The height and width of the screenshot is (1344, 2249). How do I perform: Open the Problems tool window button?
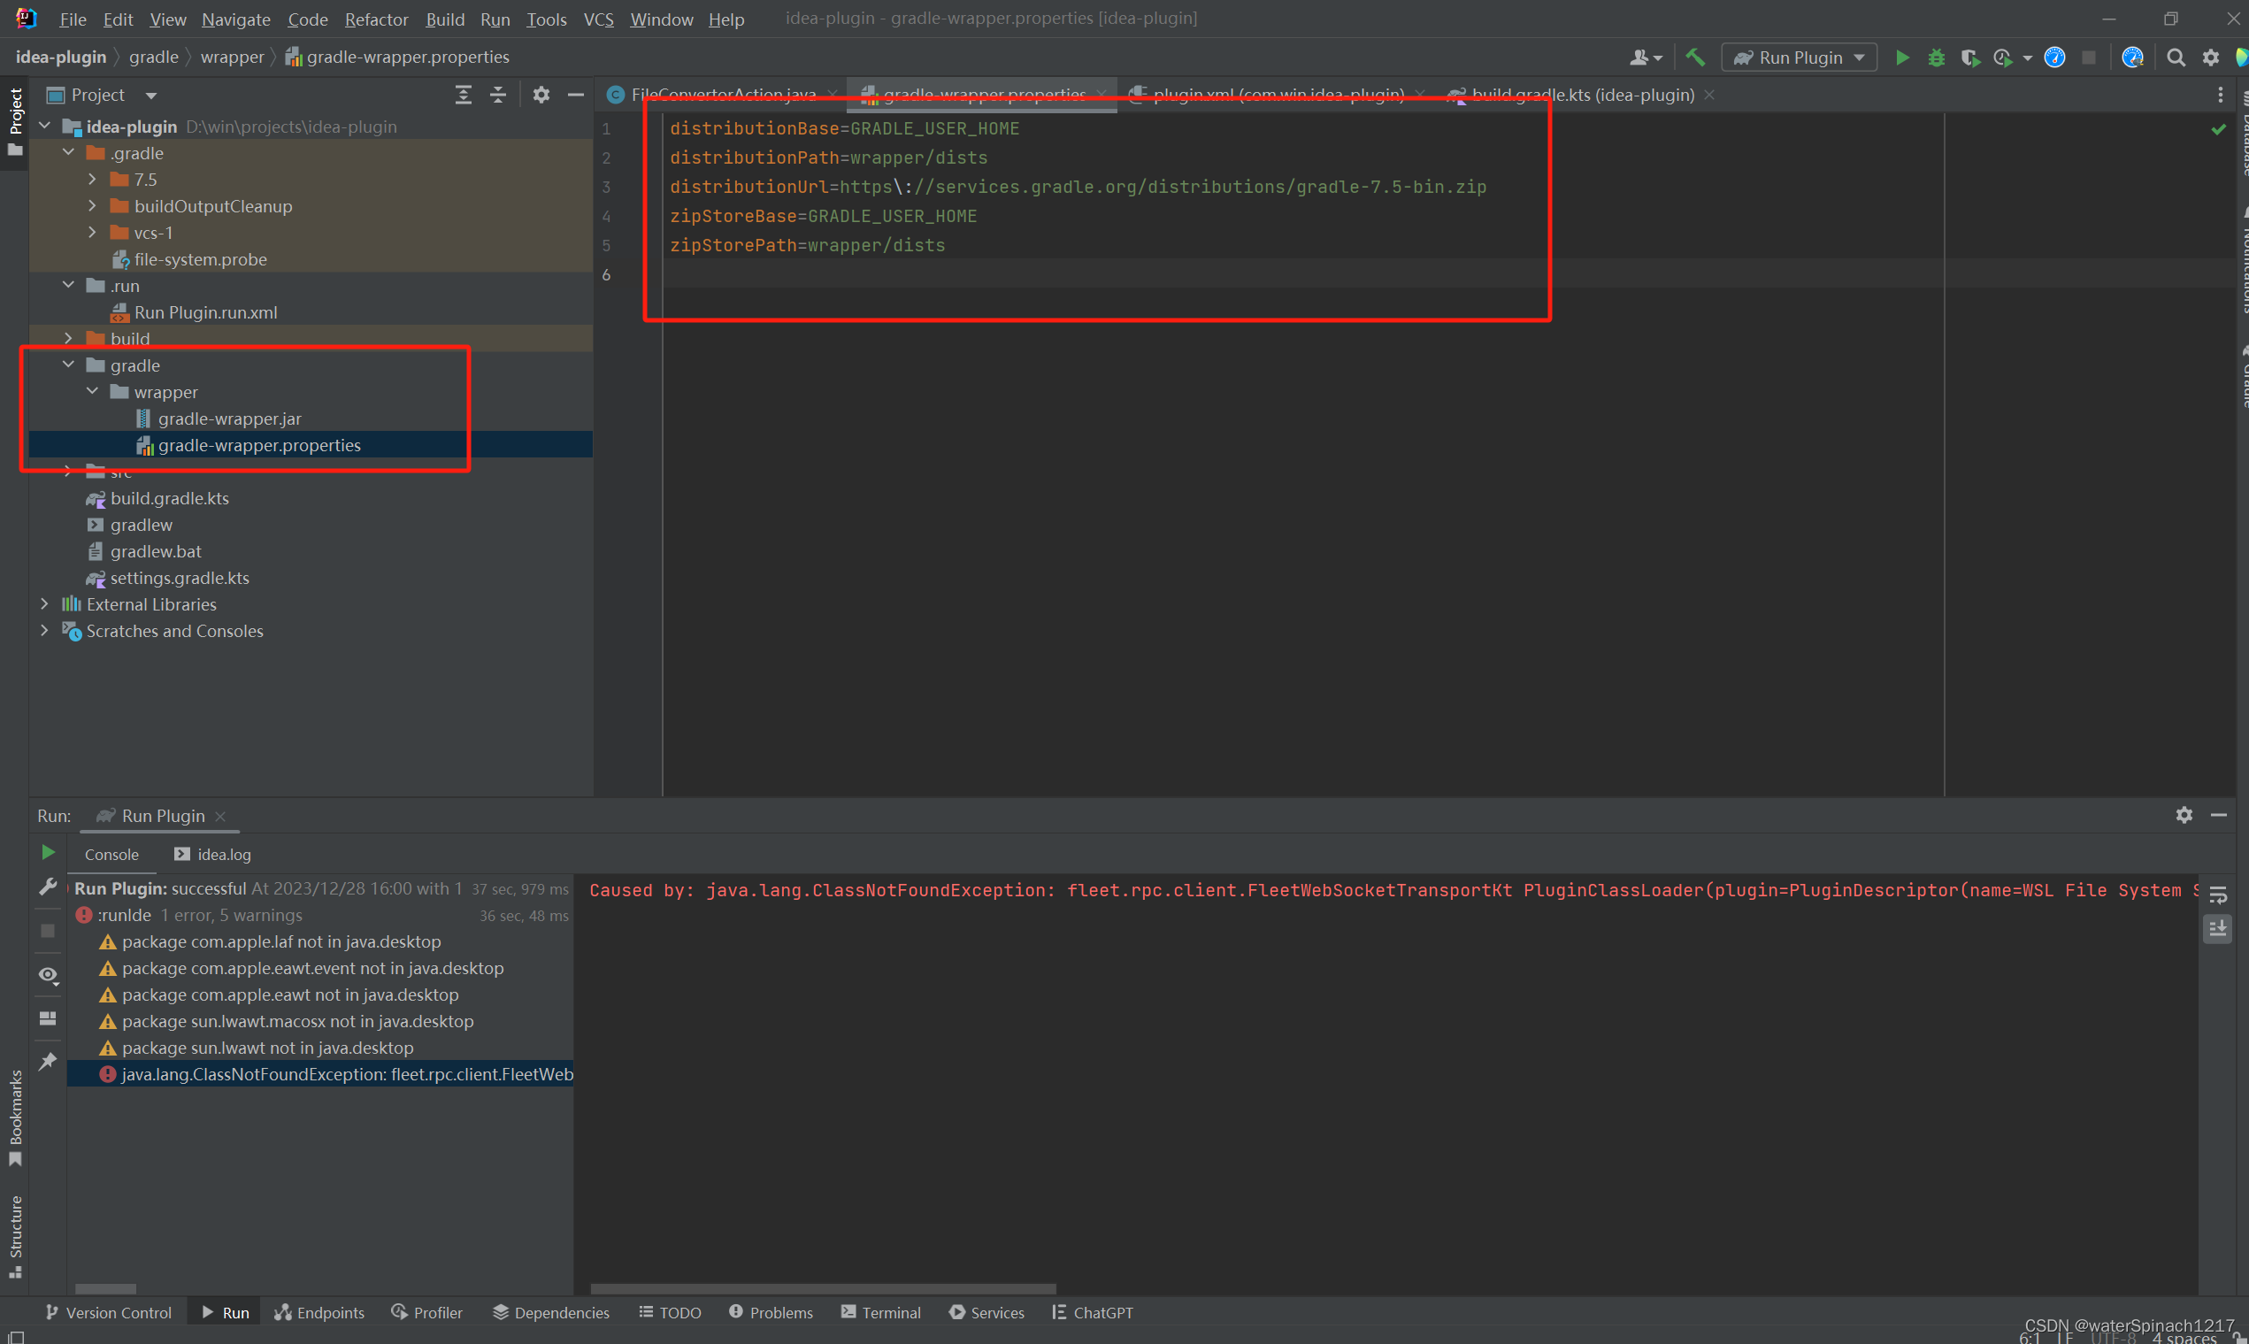[x=771, y=1312]
